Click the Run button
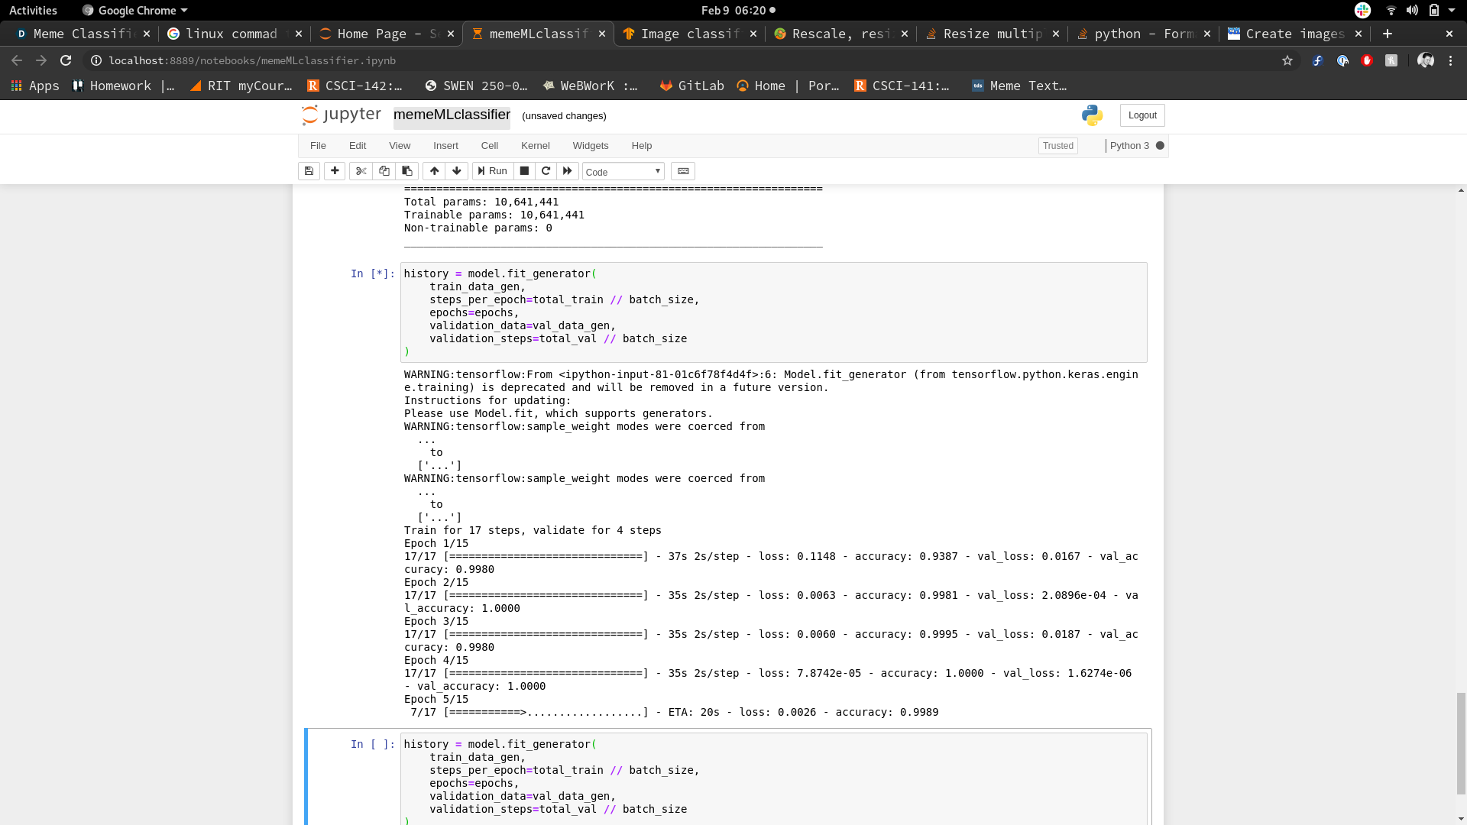Viewport: 1467px width, 825px height. click(492, 171)
